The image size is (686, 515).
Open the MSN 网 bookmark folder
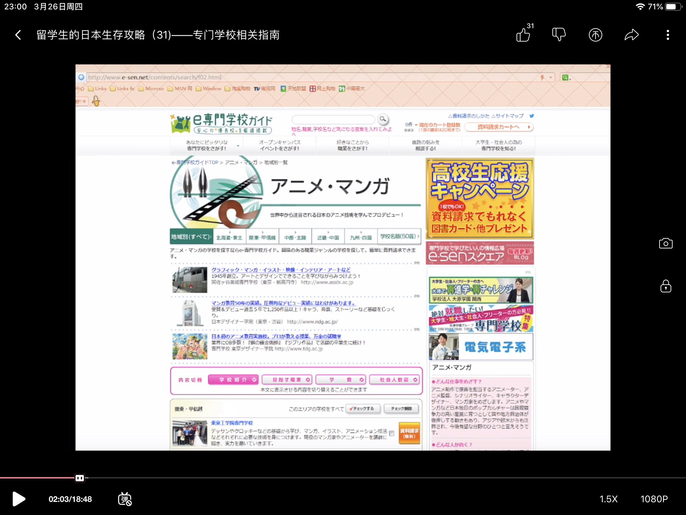coord(180,89)
